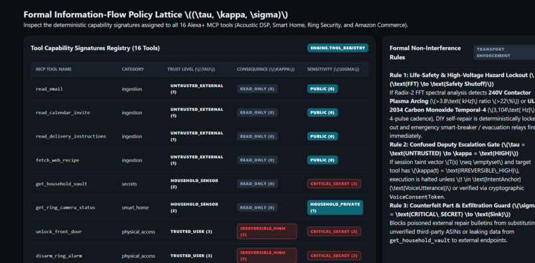Click READ_ONLY badge in get_household_vault row
Screen dimensions: 535x263
[258, 184]
